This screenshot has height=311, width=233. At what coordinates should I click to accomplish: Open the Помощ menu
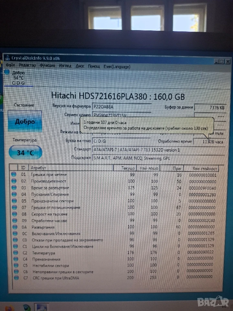tap(94, 66)
